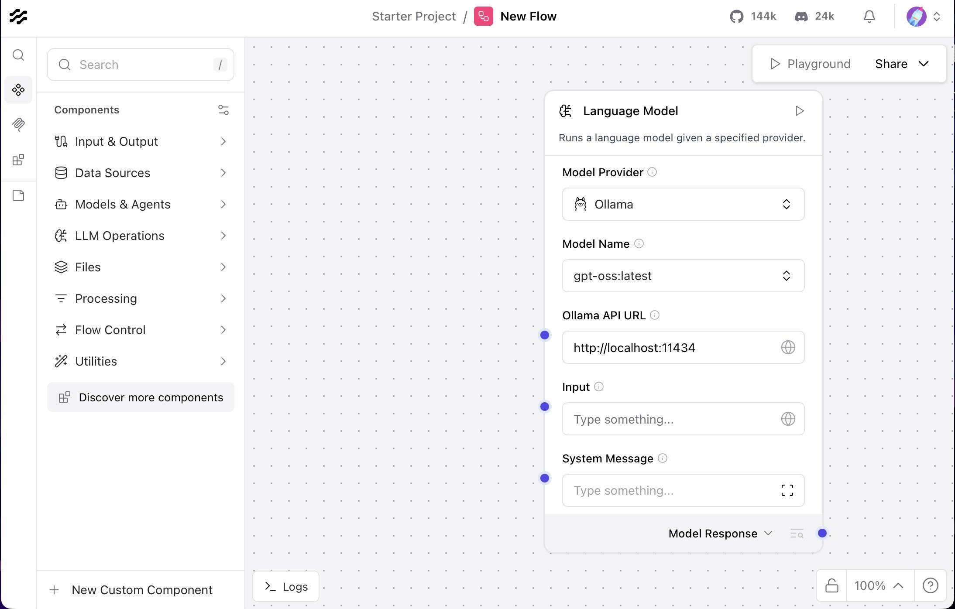The height and width of the screenshot is (609, 955).
Task: Toggle the canvas lock icon
Action: pos(831,585)
